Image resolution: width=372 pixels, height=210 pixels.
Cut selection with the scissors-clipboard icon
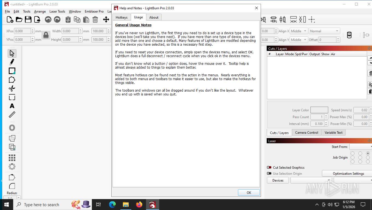click(x=68, y=19)
